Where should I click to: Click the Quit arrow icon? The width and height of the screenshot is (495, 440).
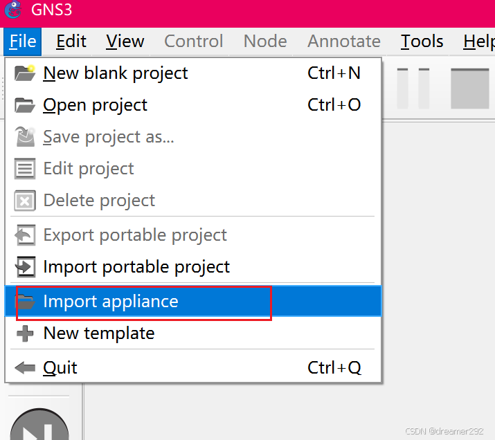25,368
